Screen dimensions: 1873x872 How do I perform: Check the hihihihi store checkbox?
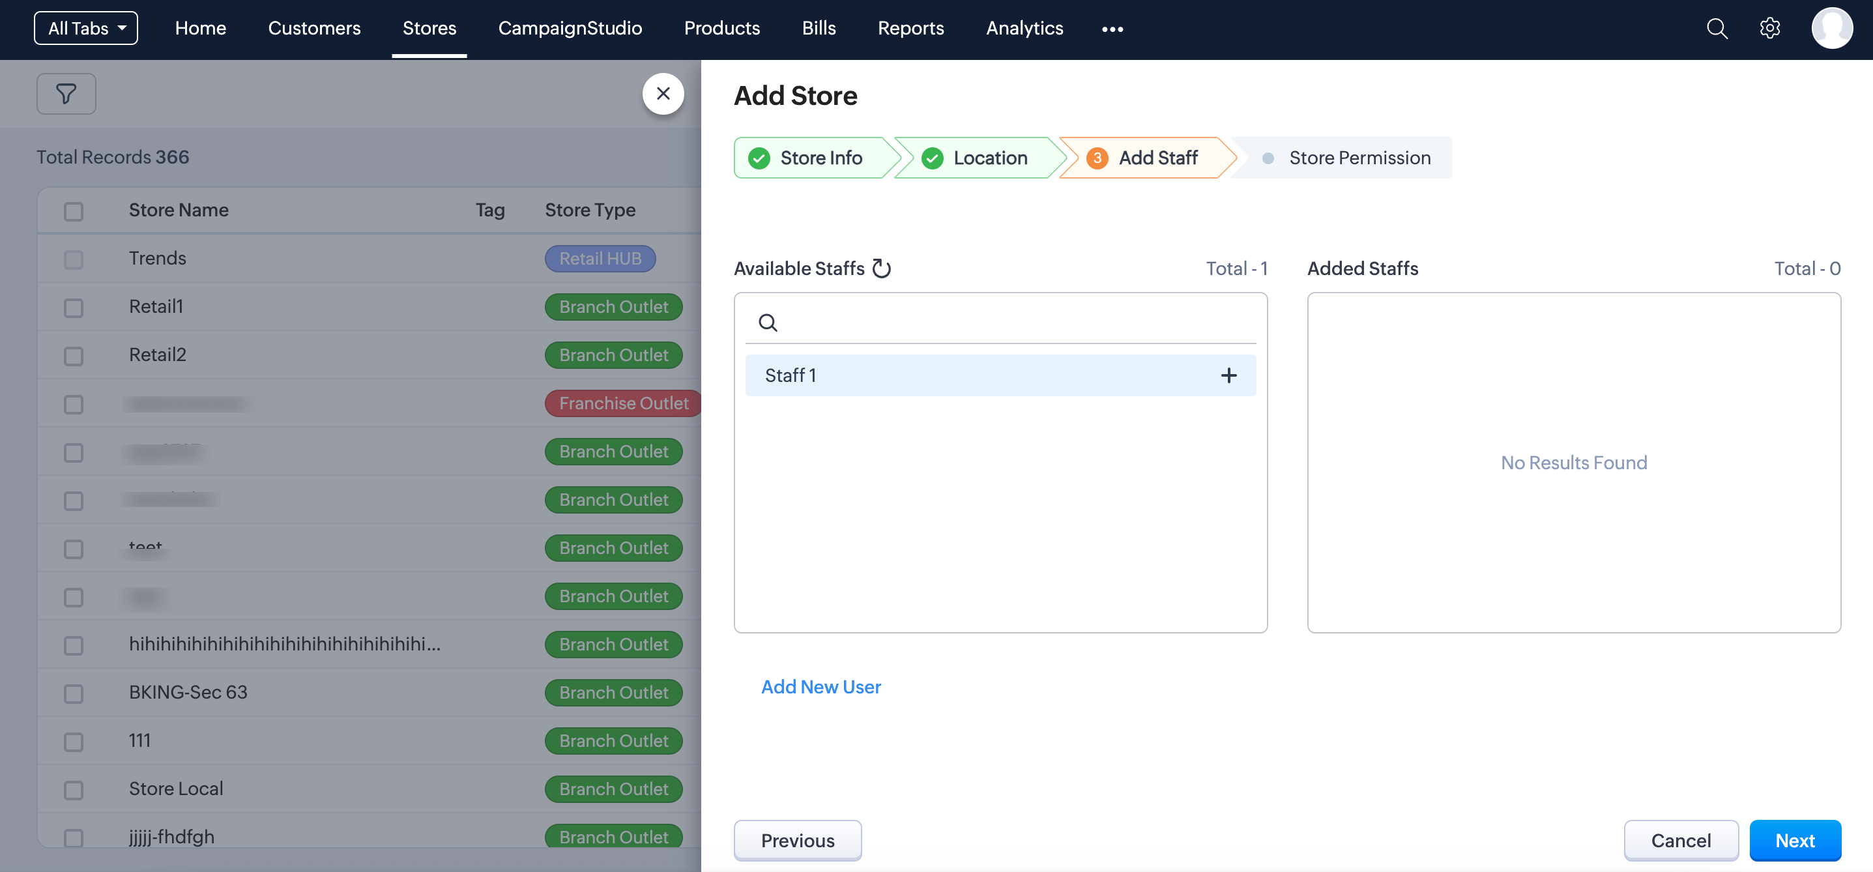pyautogui.click(x=74, y=645)
